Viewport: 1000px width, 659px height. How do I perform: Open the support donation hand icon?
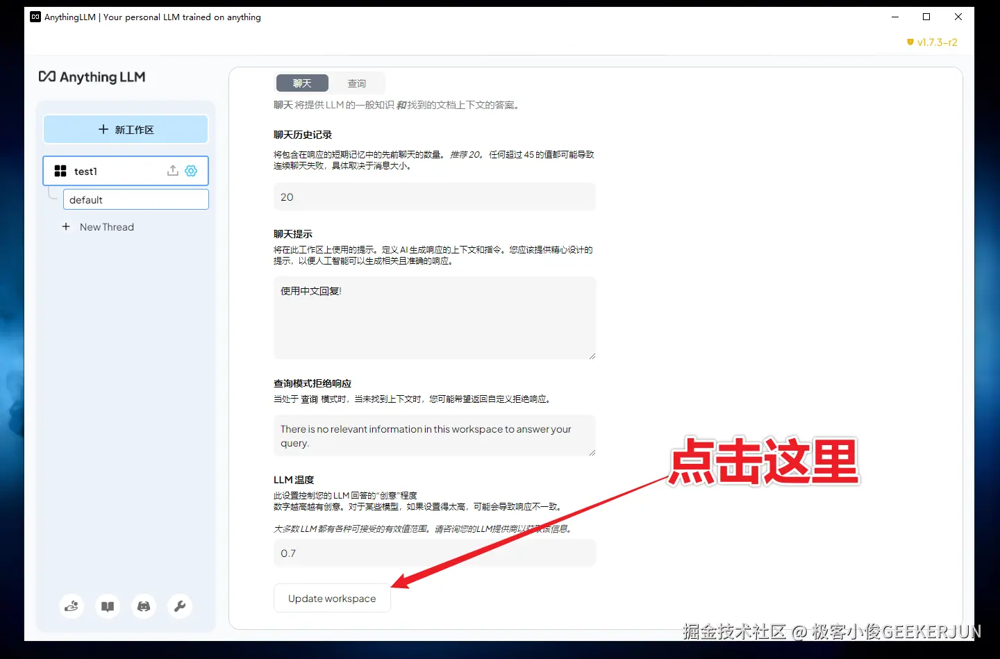72,606
